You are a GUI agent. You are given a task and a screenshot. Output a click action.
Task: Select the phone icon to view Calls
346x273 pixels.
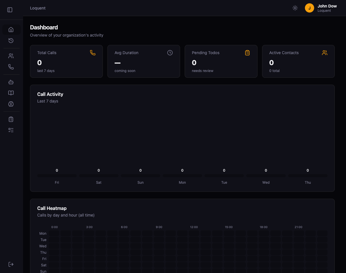point(11,67)
